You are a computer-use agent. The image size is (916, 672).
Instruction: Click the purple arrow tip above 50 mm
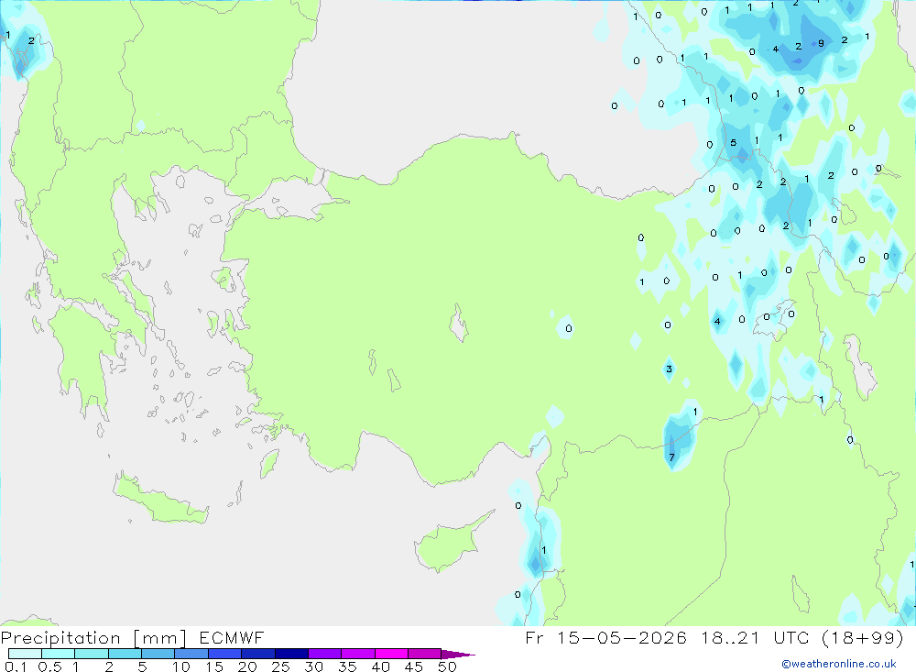[459, 654]
